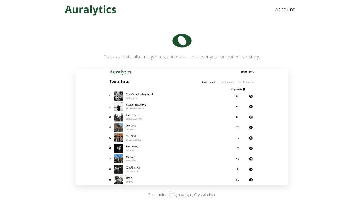Click the 万能青年旅店 artist thumbnail

click(x=119, y=169)
